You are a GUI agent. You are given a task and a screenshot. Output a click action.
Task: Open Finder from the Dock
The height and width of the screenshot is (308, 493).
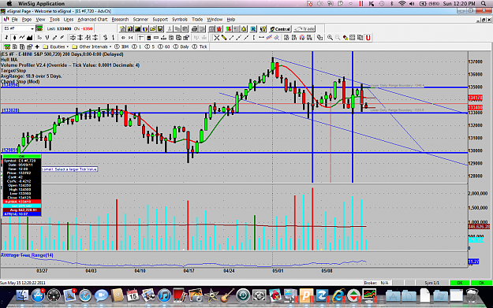pyautogui.click(x=23, y=295)
